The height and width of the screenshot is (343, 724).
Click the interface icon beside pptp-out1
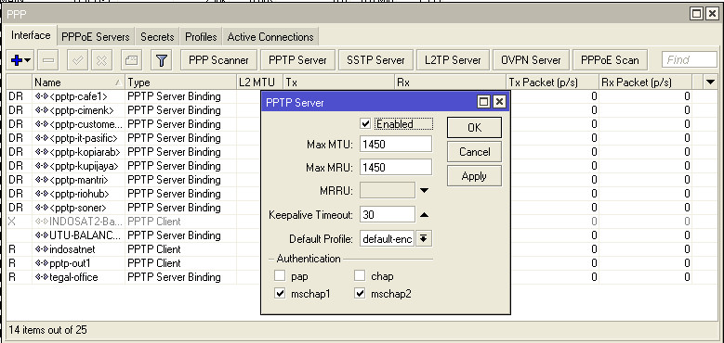pyautogui.click(x=42, y=263)
